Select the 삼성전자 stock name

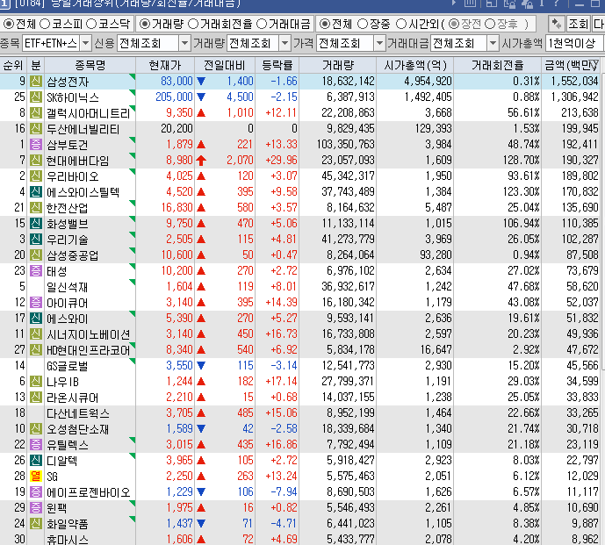click(68, 82)
